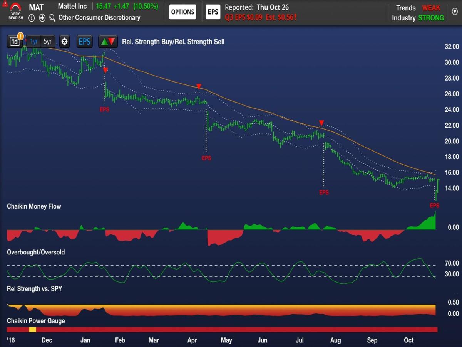Click the Very Bearish rating gauge icon

(16, 12)
